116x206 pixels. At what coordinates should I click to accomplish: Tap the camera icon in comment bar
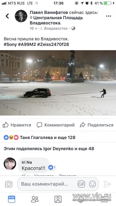(9, 184)
